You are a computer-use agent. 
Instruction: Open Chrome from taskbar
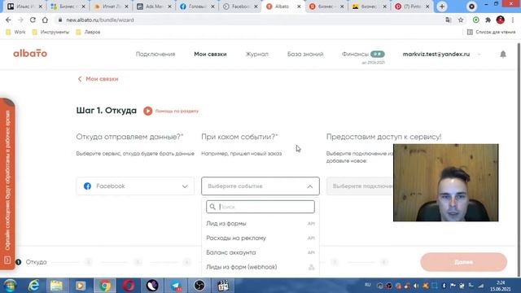point(105,286)
